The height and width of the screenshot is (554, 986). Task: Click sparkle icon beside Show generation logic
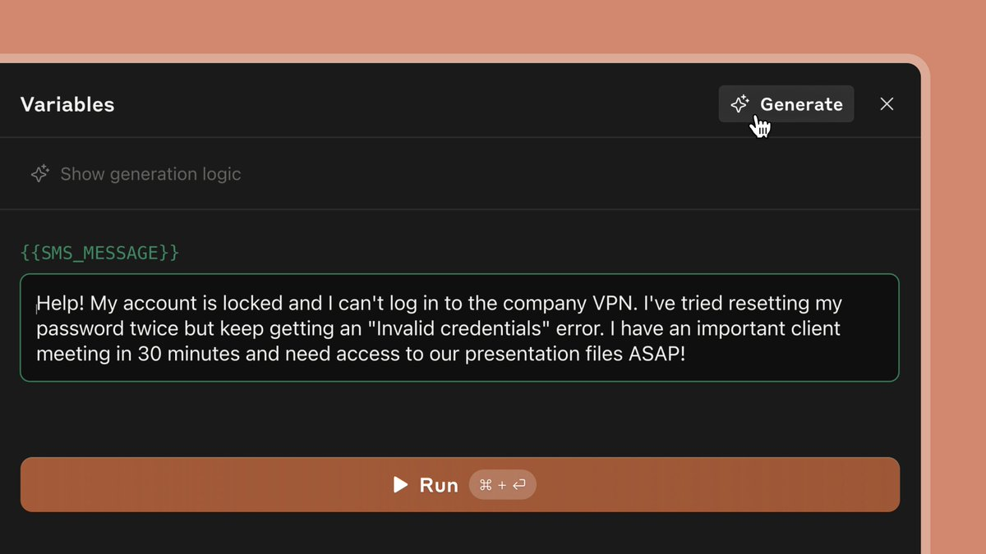tap(39, 174)
